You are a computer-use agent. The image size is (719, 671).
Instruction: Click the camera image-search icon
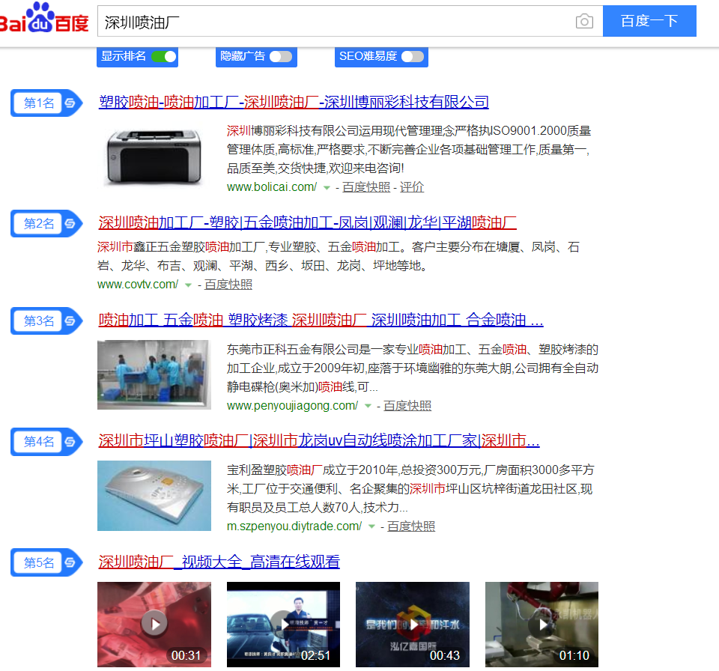pos(584,21)
